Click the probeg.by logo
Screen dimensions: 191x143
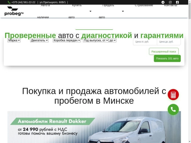coord(14,11)
